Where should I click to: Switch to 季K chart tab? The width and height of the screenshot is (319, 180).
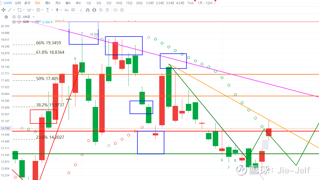point(68,3)
